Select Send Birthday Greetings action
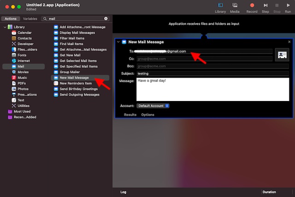The height and width of the screenshot is (197, 295). tap(80, 89)
